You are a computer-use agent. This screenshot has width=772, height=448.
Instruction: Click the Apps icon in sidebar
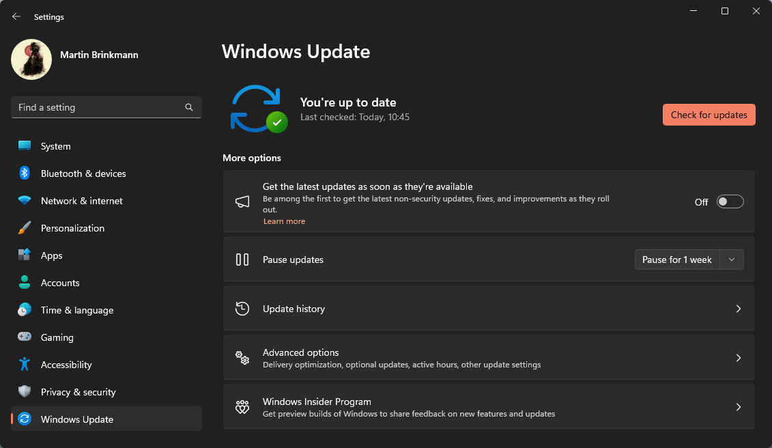click(x=25, y=255)
